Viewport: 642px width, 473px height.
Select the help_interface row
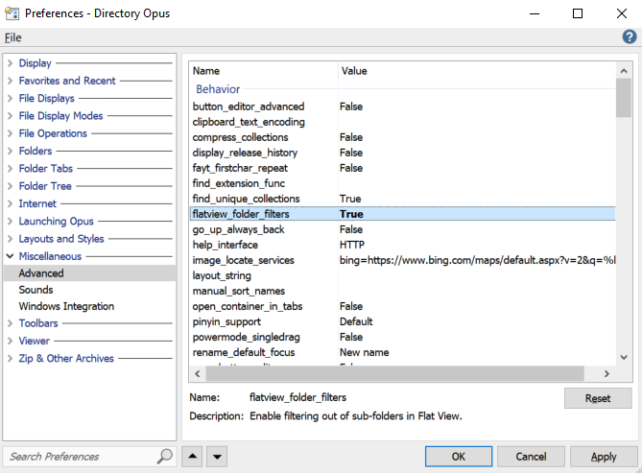tap(403, 245)
